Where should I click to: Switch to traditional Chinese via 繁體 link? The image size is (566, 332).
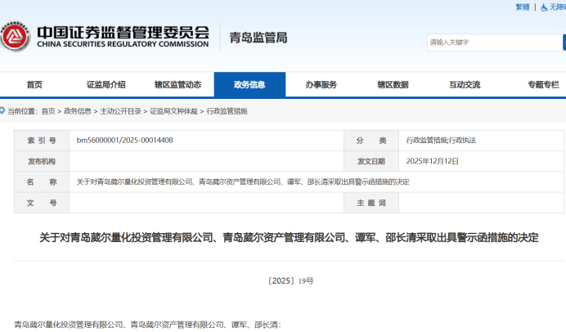(x=523, y=7)
